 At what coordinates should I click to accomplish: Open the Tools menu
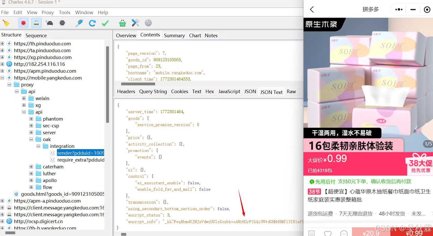coord(65,12)
